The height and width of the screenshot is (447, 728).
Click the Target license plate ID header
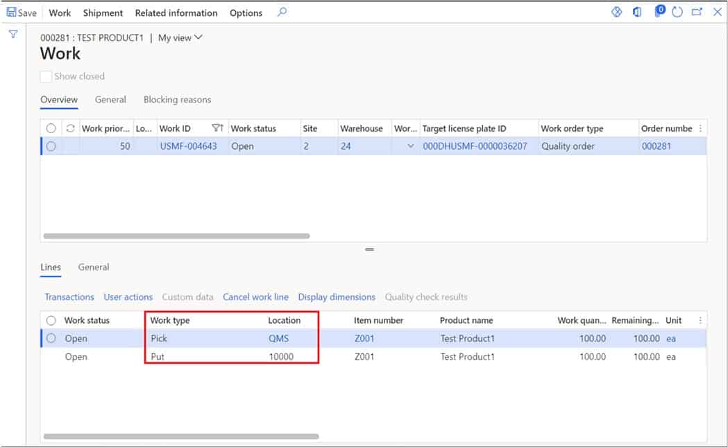click(x=464, y=128)
